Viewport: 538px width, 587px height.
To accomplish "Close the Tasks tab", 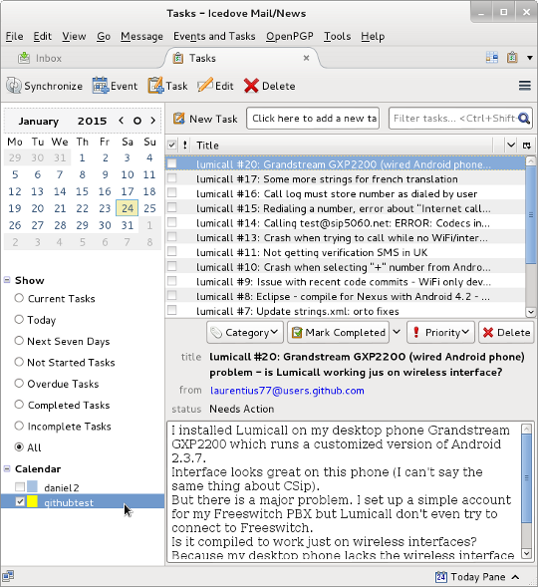I will coord(306,58).
